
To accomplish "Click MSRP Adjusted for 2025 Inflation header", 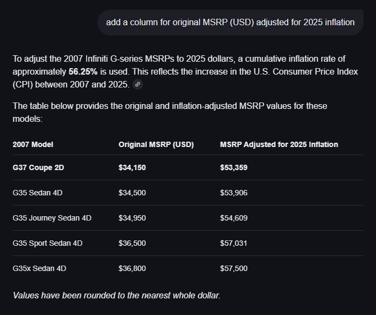I will click(279, 144).
